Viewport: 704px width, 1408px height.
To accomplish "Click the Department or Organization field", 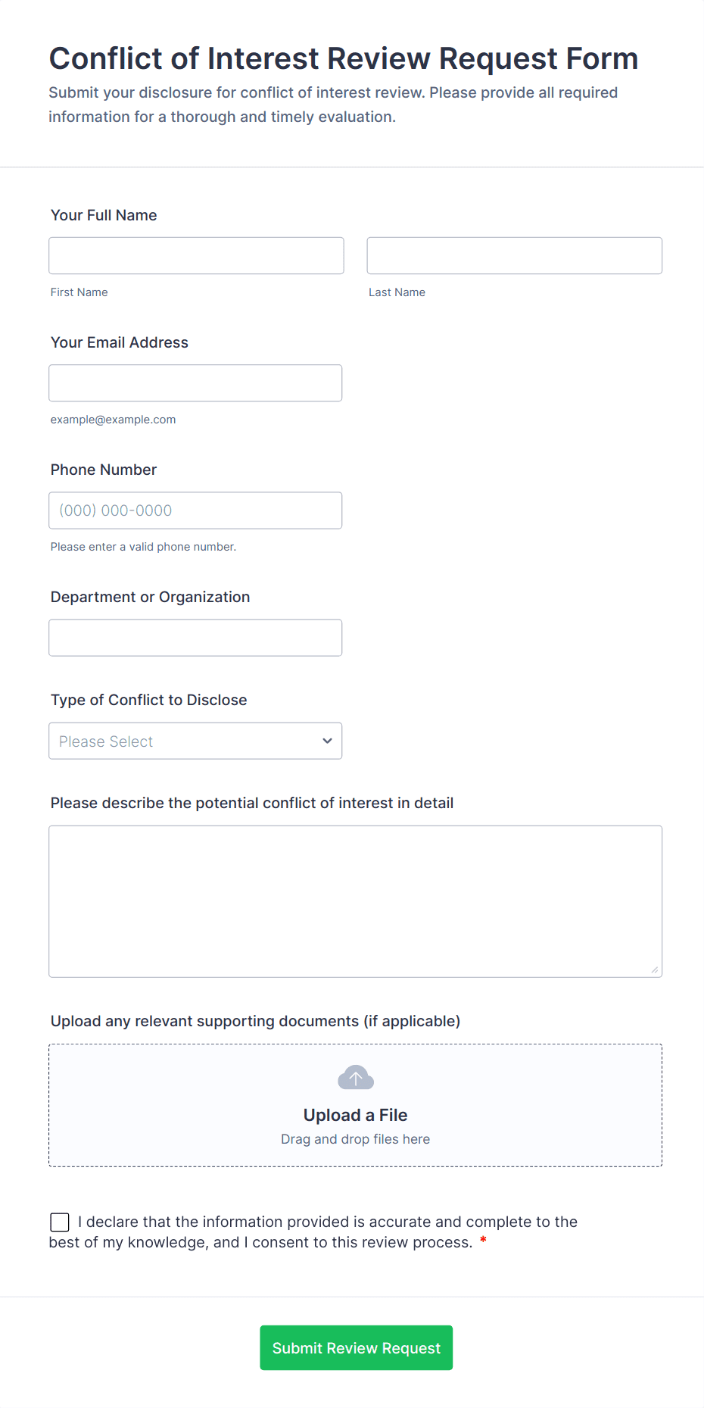I will [195, 637].
